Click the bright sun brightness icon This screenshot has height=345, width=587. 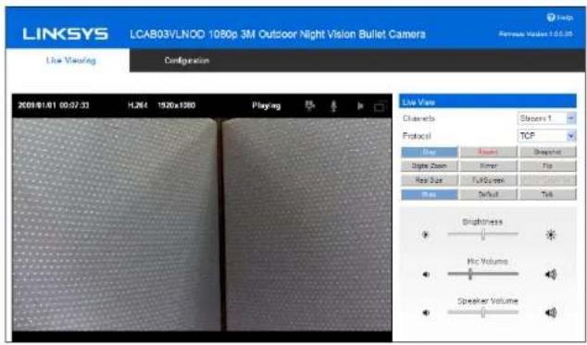(x=551, y=235)
